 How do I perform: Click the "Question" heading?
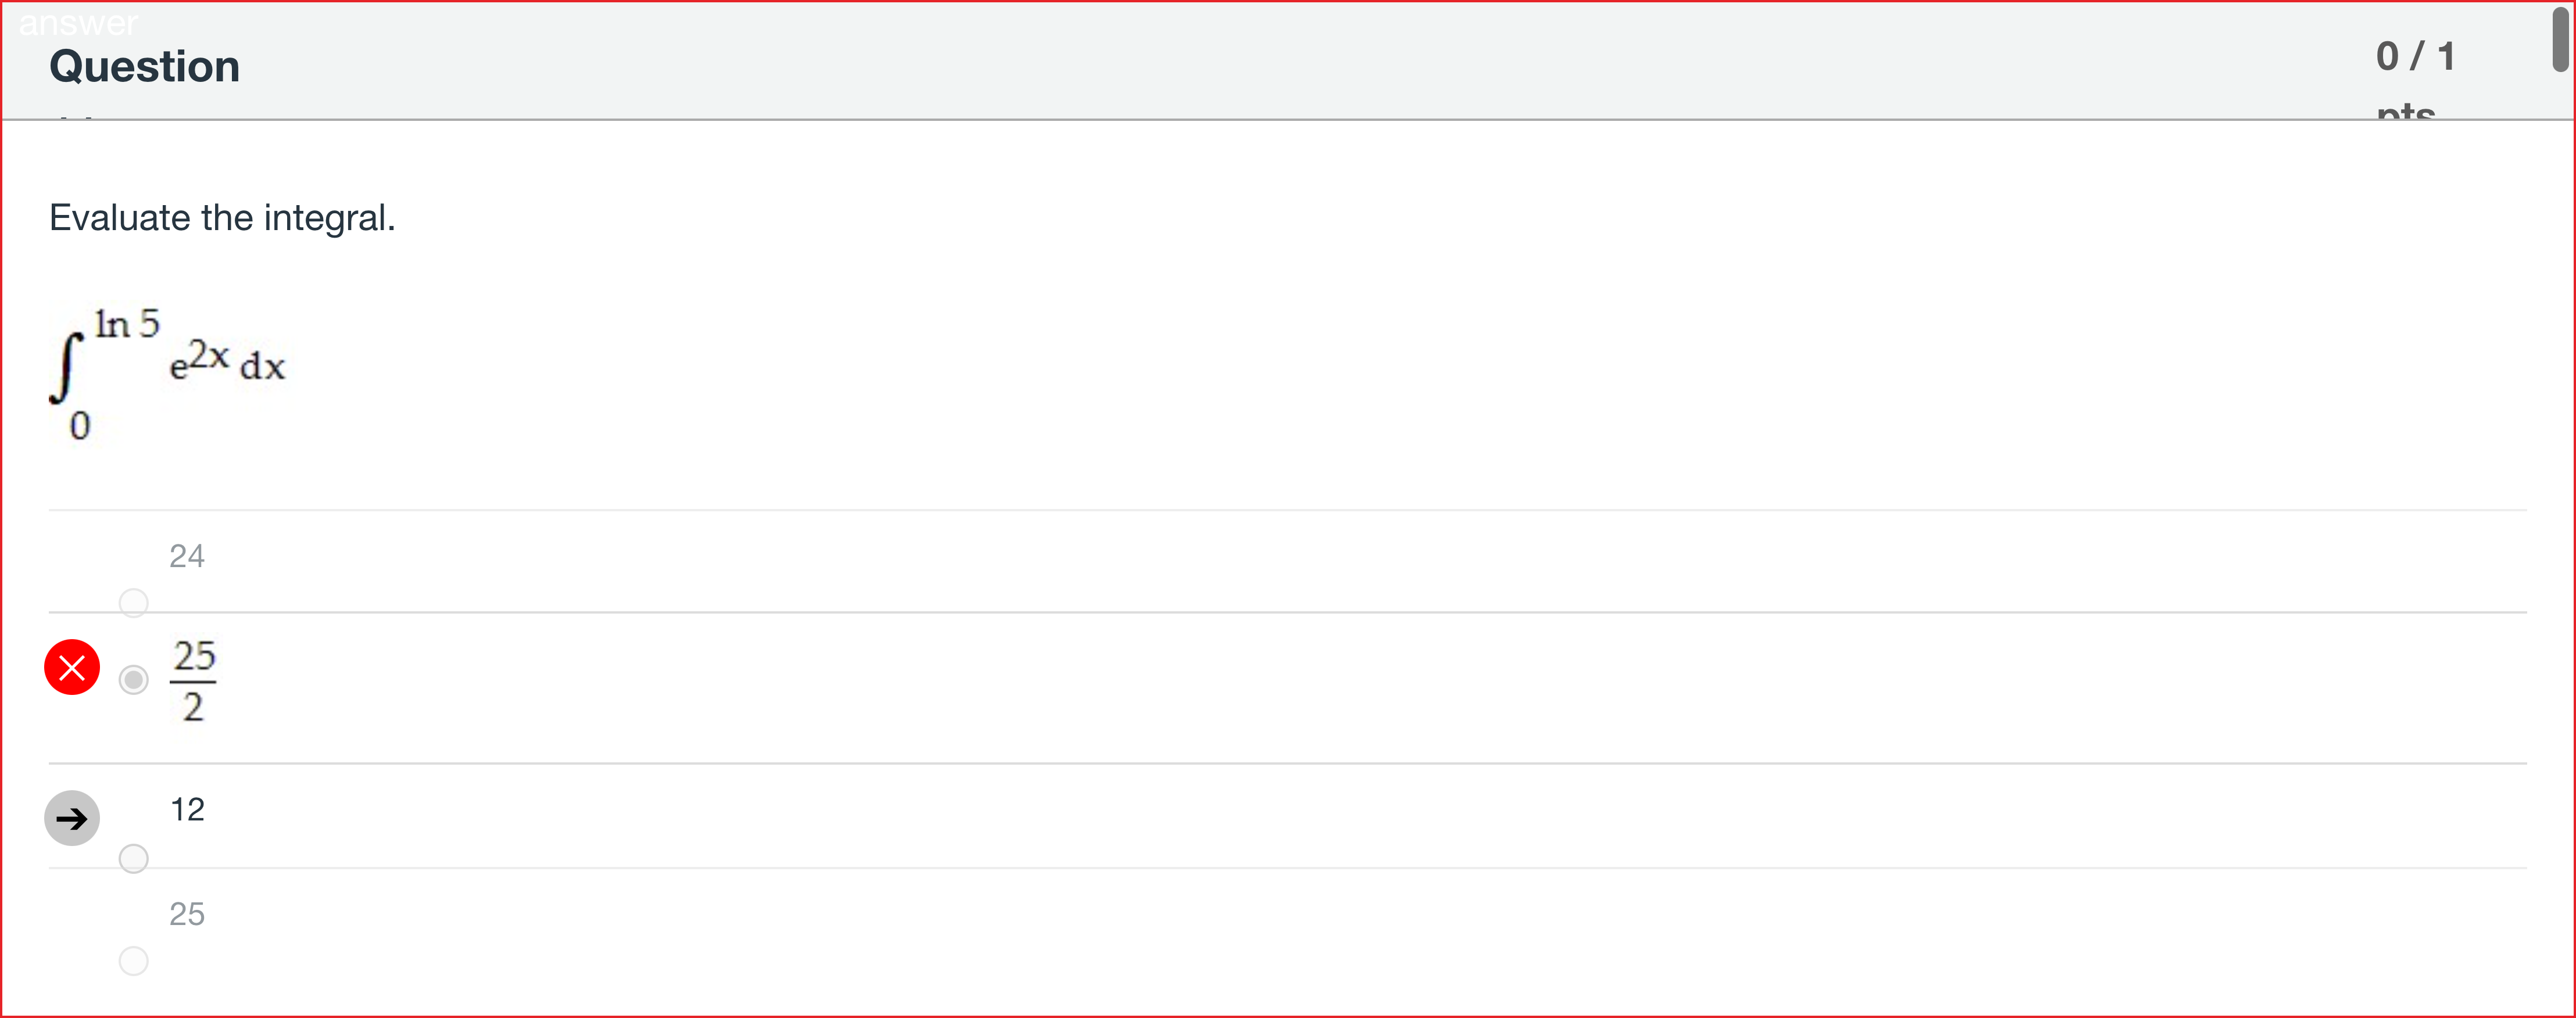click(145, 67)
